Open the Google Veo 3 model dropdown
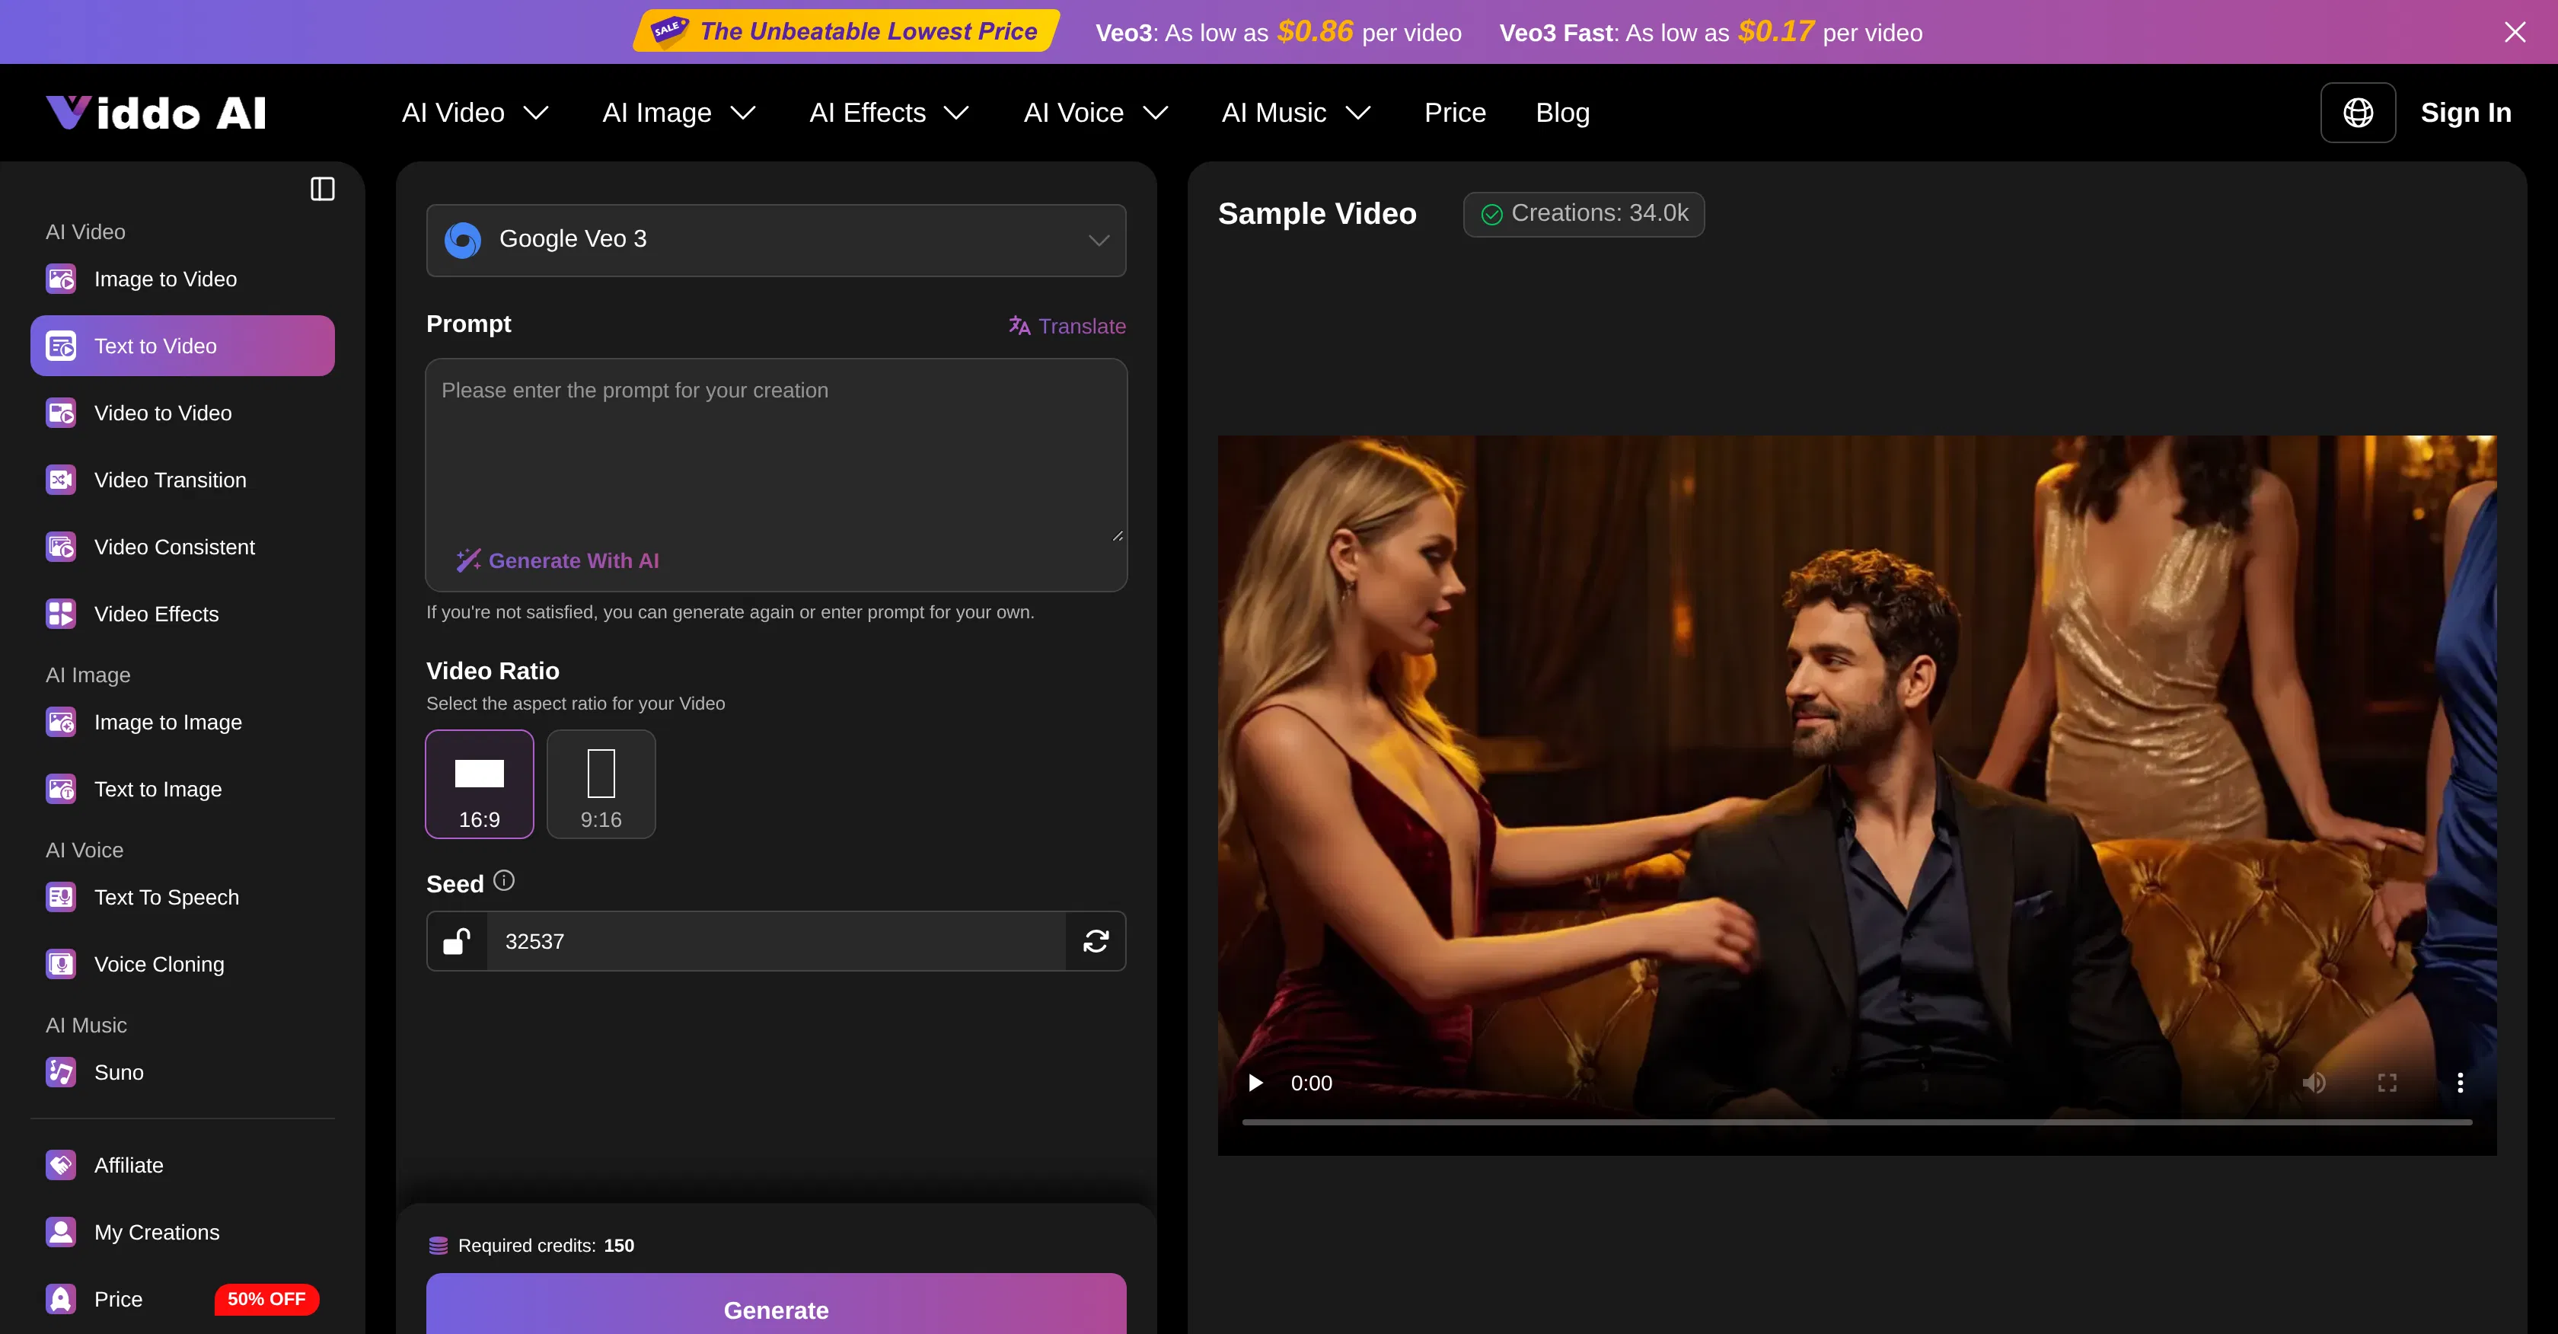Screen dimensions: 2558x1334 coord(776,239)
